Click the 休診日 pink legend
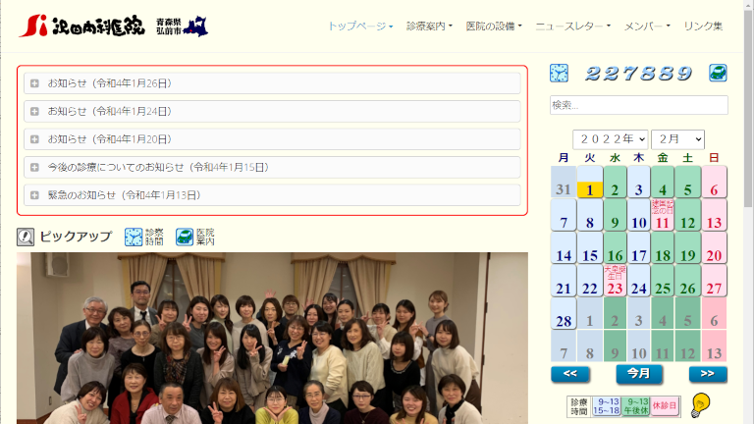The image size is (754, 424). point(665,406)
